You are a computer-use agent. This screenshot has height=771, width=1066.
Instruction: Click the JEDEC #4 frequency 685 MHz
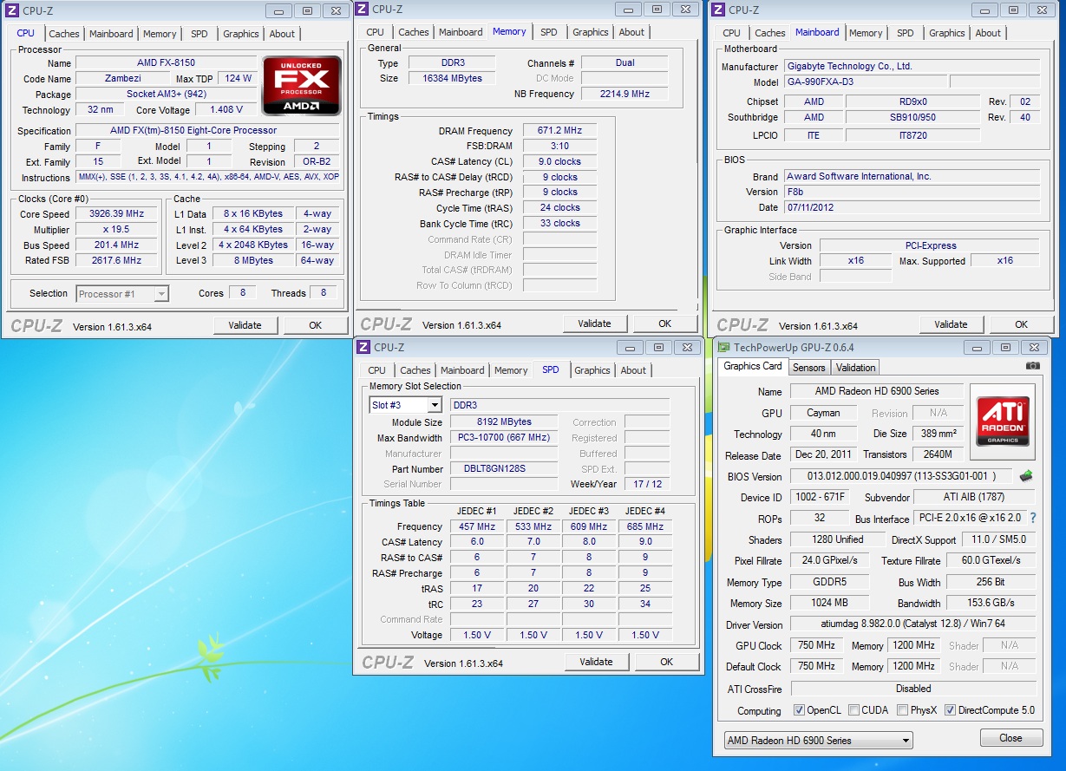644,526
